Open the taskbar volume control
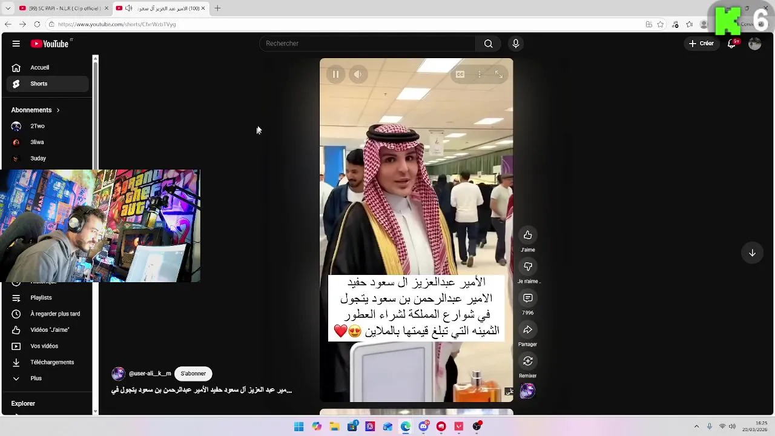Viewport: 775px width, 436px height. tap(733, 426)
